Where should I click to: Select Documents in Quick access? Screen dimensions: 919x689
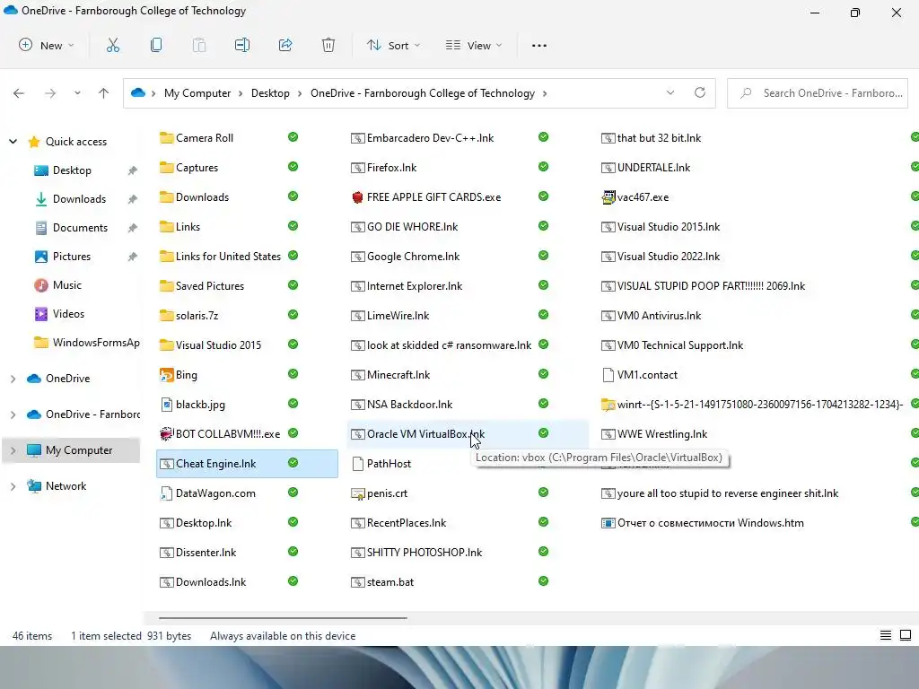(x=80, y=228)
